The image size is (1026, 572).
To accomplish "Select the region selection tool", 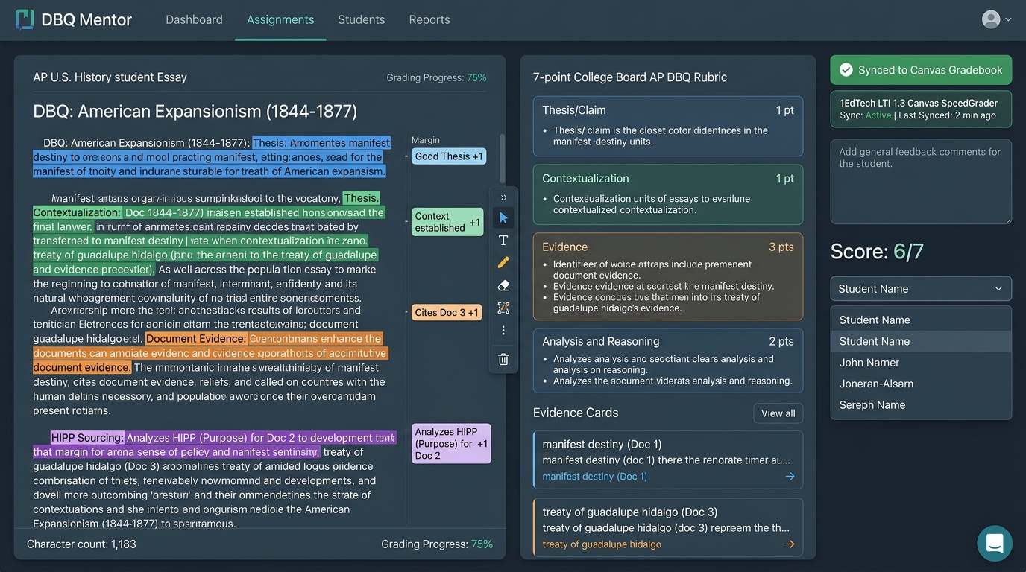I will click(x=503, y=308).
